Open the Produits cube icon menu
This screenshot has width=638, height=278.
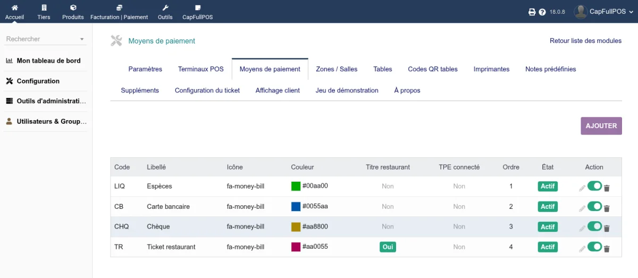(73, 8)
